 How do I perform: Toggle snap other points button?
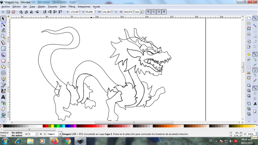255,88
